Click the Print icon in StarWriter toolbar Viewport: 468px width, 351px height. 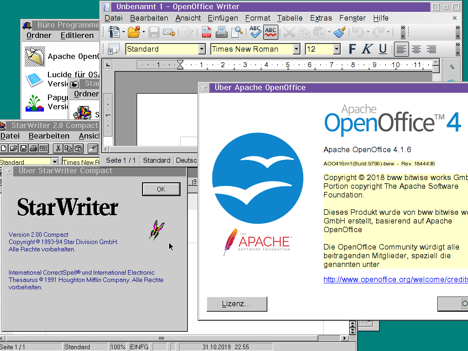[x=33, y=149]
